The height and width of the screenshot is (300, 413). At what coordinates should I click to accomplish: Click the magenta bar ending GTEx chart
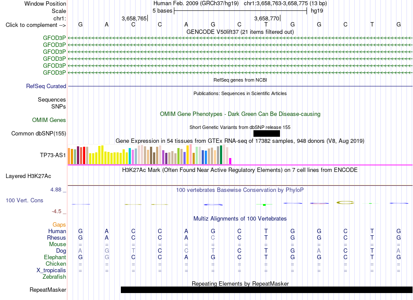click(x=230, y=161)
